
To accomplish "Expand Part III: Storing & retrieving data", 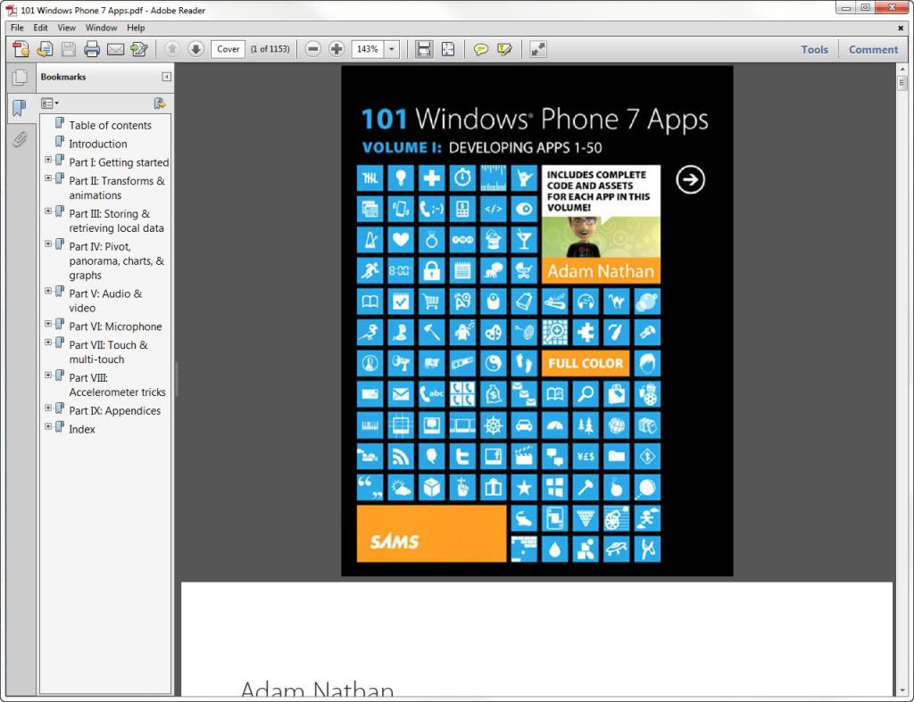I will 48,211.
